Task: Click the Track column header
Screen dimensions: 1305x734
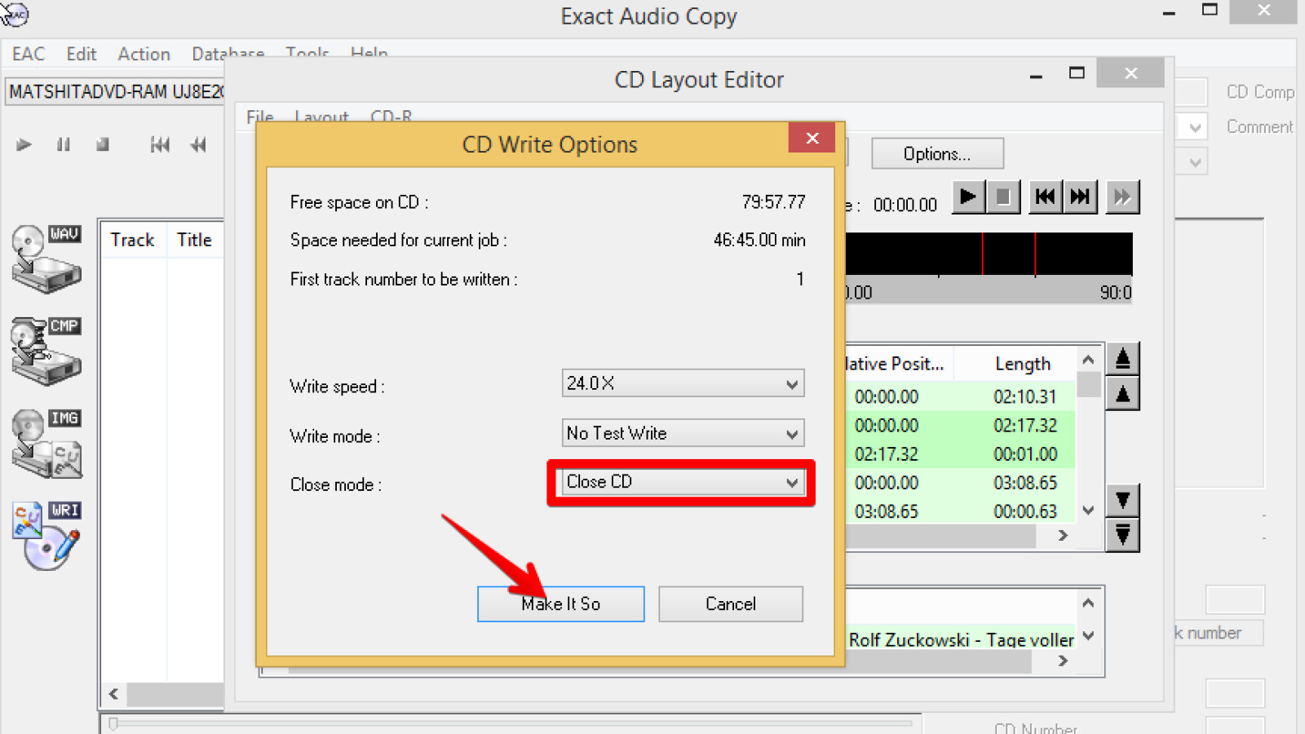Action: [x=132, y=240]
